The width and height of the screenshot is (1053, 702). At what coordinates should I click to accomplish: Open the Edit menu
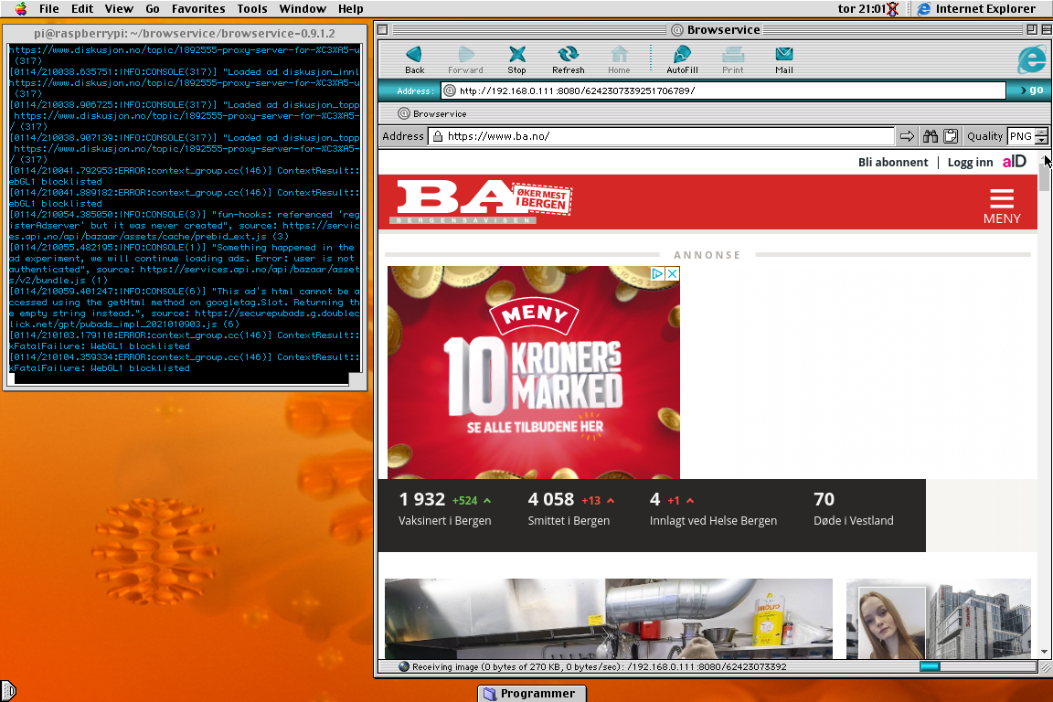click(x=82, y=9)
